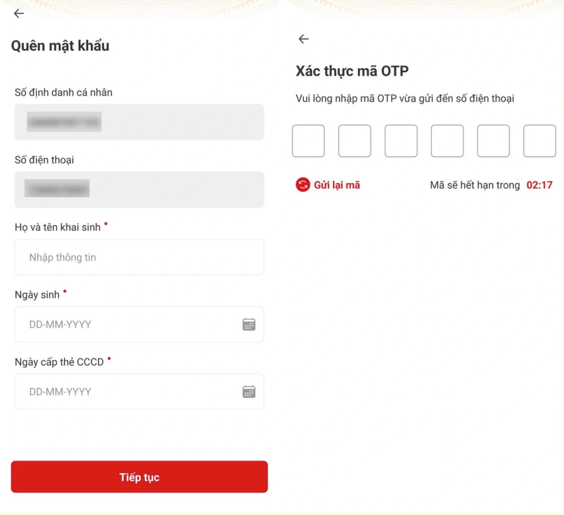The height and width of the screenshot is (515, 564).
Task: Focus the Họ và tên khai sinh field
Action: click(x=139, y=257)
